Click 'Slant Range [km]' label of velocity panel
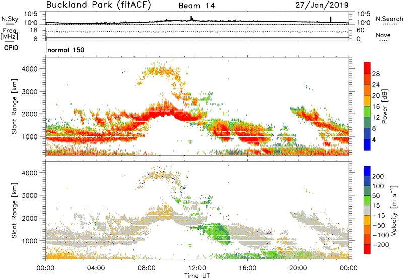Screen dimensions: 403x279 point(14,211)
